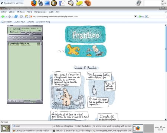The image size is (167, 133).
Task: Toggle the XMMS equalizer window button
Action: pos(36,33)
